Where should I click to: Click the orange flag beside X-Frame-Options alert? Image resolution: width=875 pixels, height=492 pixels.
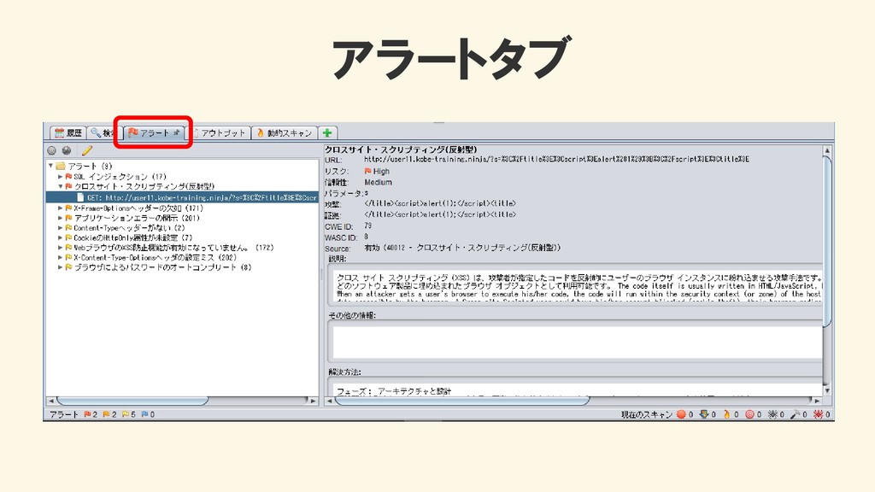pyautogui.click(x=68, y=208)
